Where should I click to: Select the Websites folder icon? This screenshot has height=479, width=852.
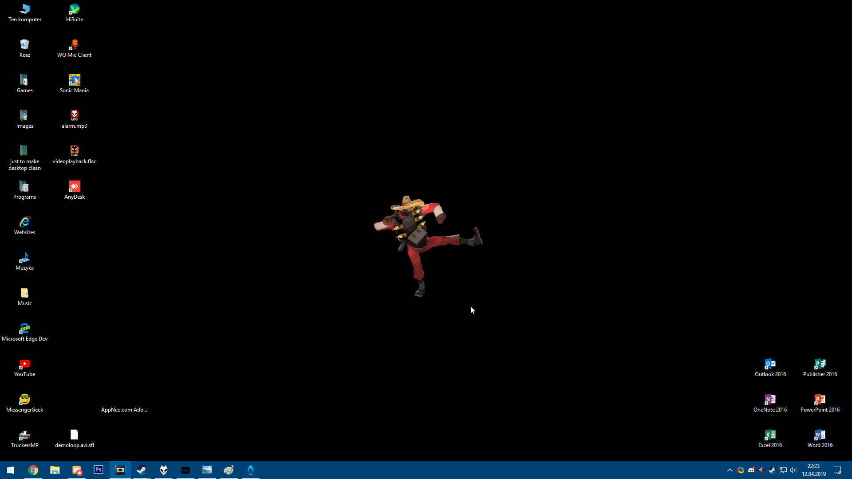[x=25, y=225]
